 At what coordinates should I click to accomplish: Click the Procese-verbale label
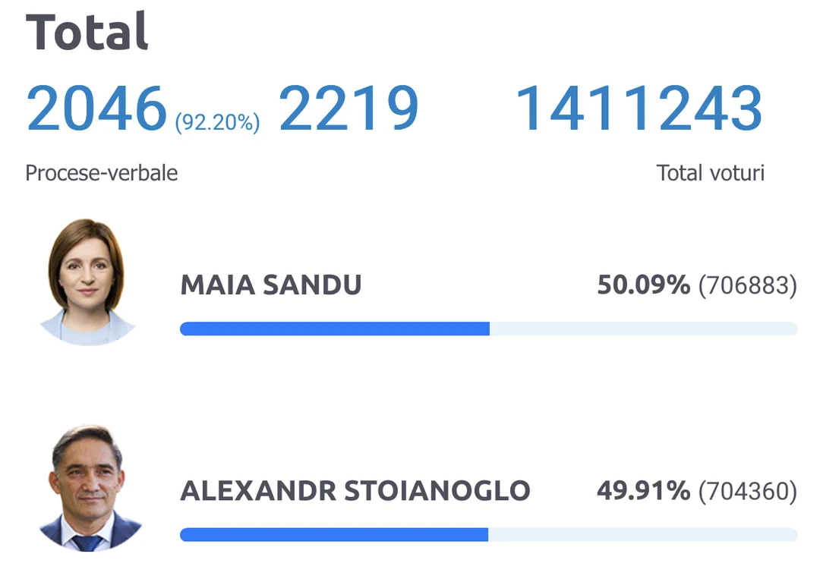click(102, 173)
